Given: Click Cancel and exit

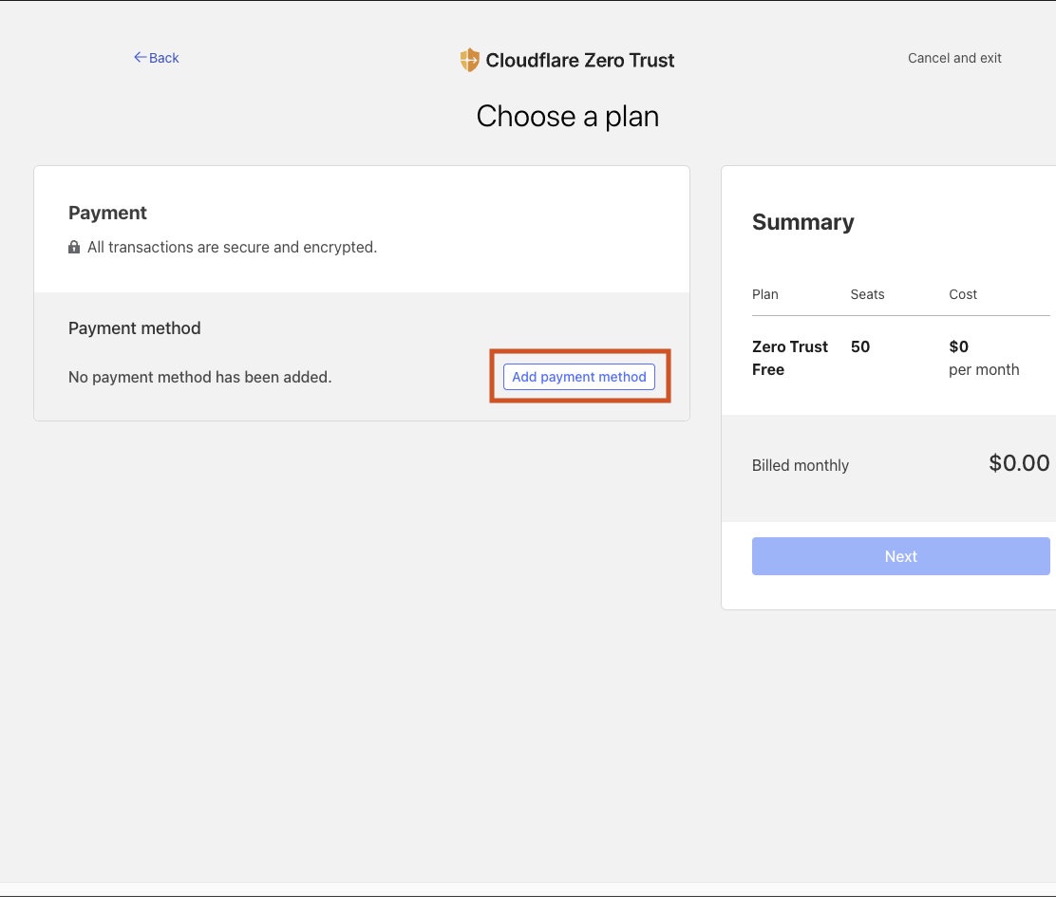Looking at the screenshot, I should (954, 58).
